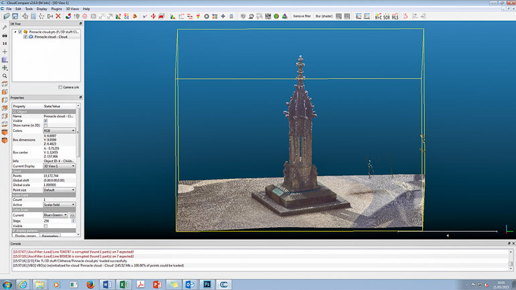Click the SOR filter icon
The width and height of the screenshot is (516, 290).
[387, 16]
